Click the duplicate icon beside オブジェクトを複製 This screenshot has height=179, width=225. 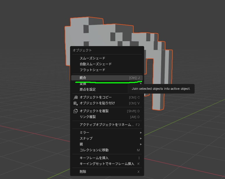click(x=76, y=111)
